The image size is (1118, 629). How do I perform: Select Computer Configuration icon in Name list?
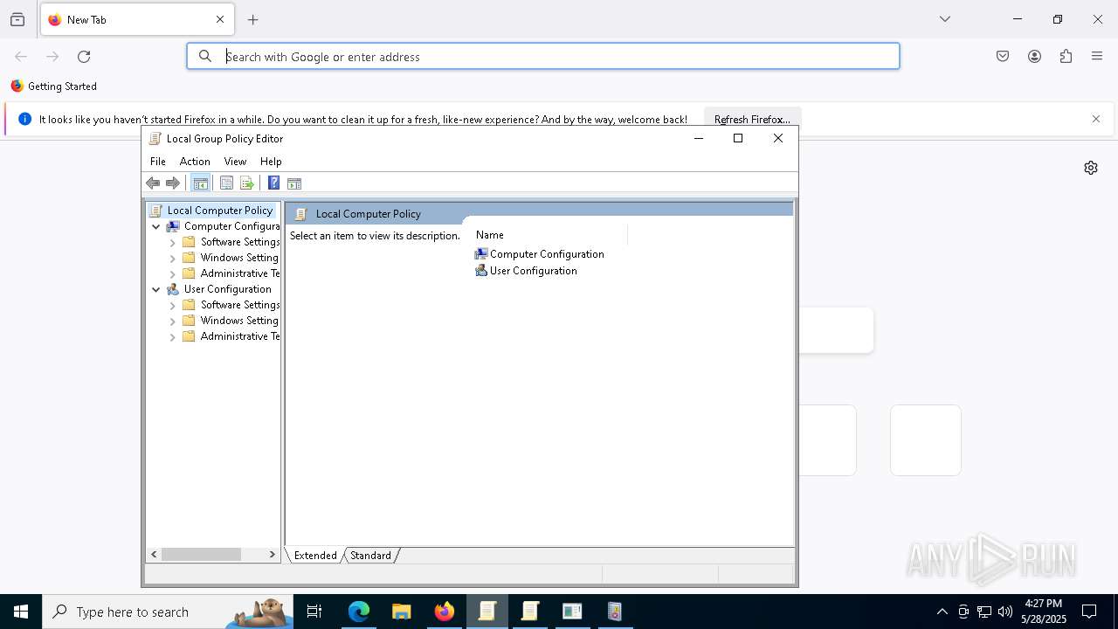point(480,254)
